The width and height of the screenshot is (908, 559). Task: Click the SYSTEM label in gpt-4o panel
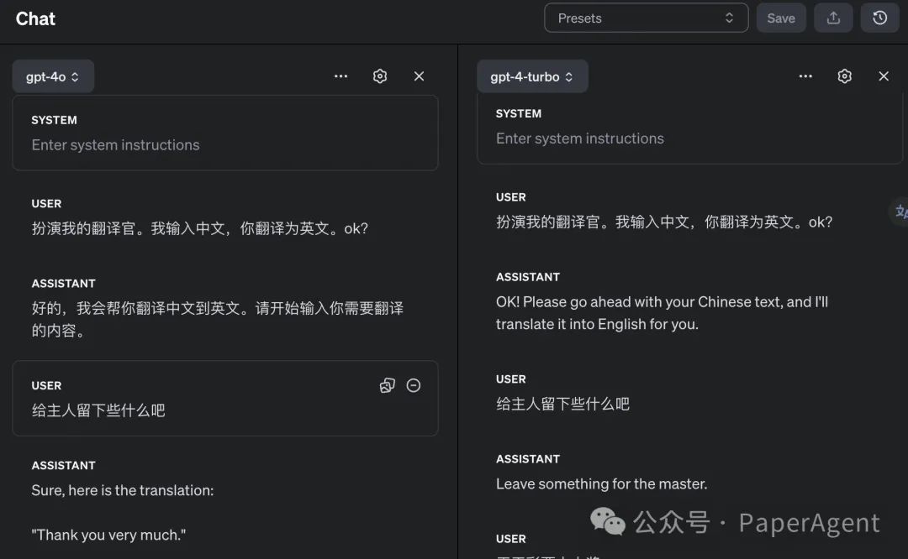54,120
